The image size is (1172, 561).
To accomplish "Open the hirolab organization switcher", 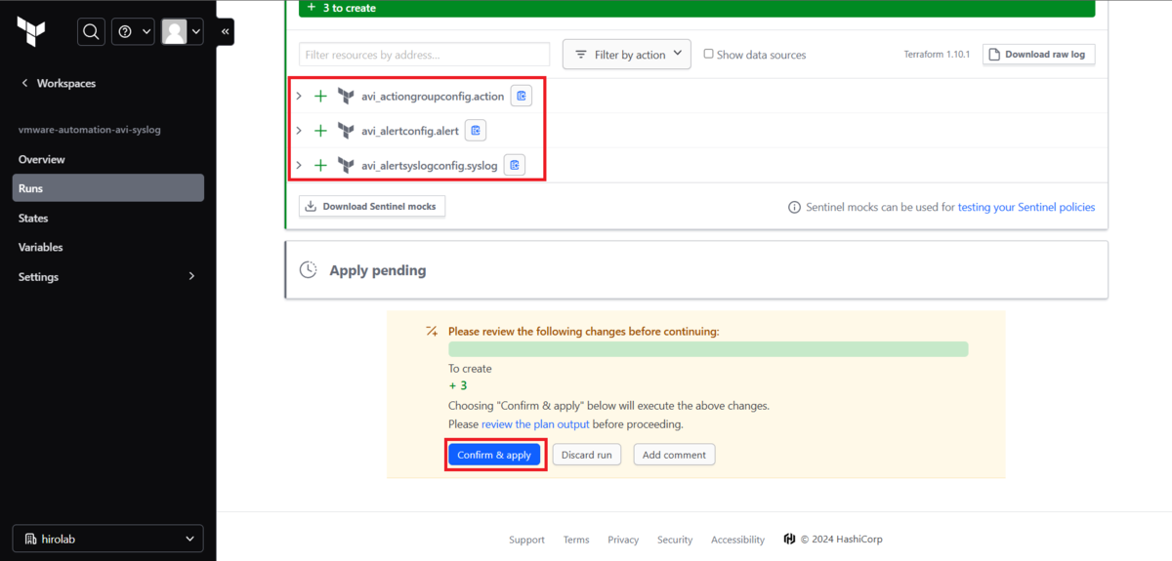I will click(108, 539).
